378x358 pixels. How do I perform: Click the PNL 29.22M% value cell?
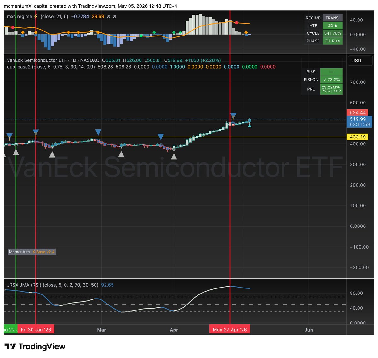pyautogui.click(x=331, y=89)
